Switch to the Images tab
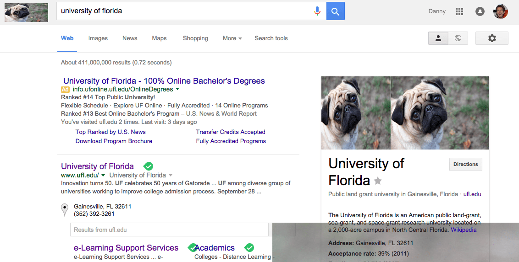This screenshot has height=262, width=519. pyautogui.click(x=98, y=38)
